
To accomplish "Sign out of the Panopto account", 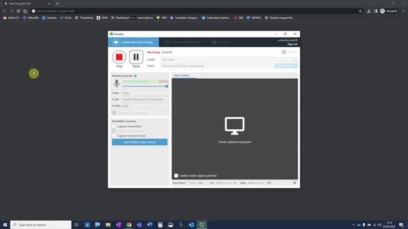I will click(x=292, y=44).
